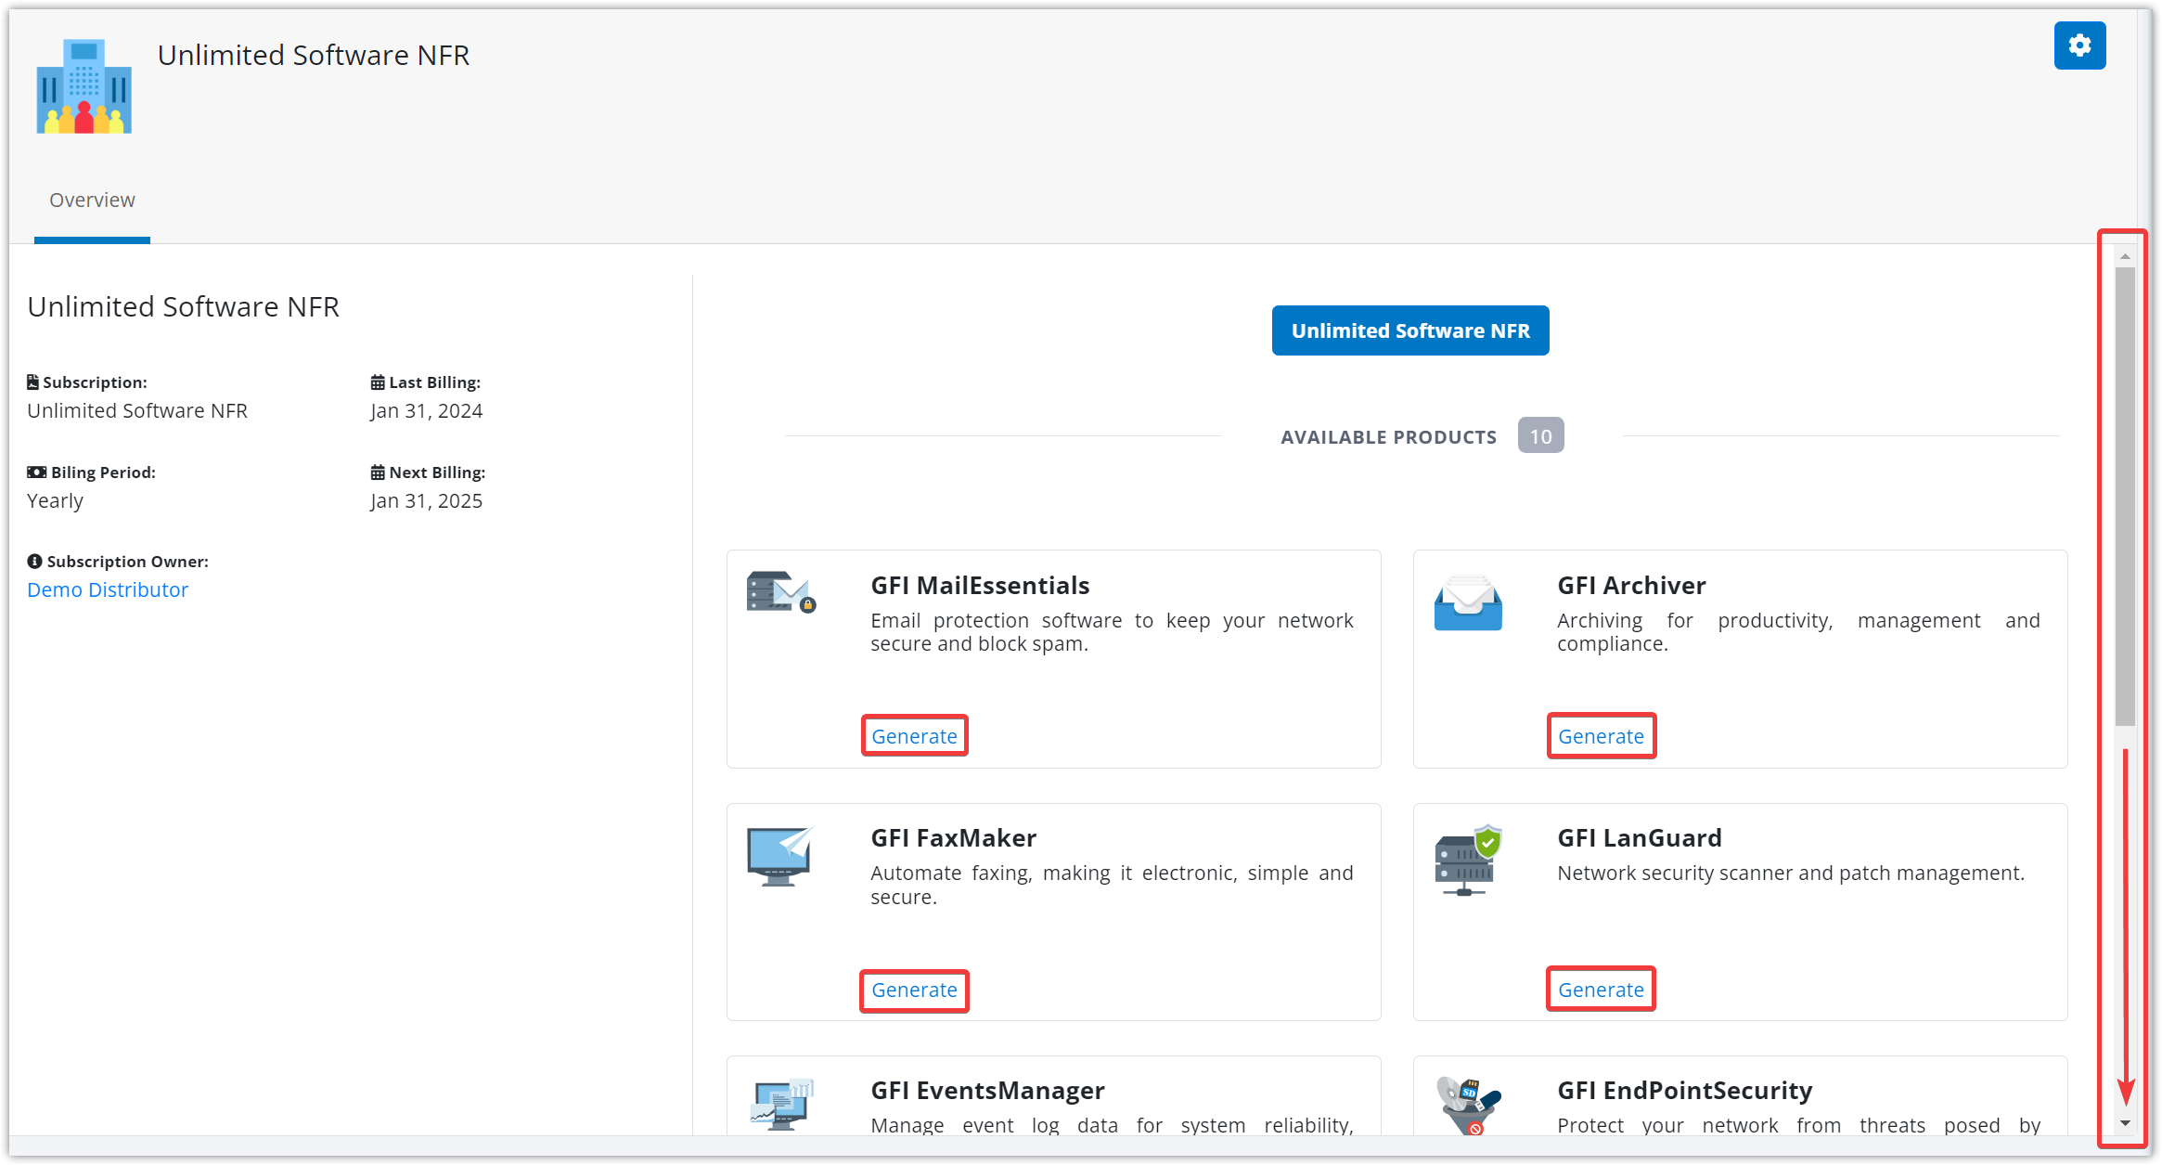Generate a key for GFI MailEssentials
Image resolution: width=2162 pixels, height=1165 pixels.
(x=914, y=736)
